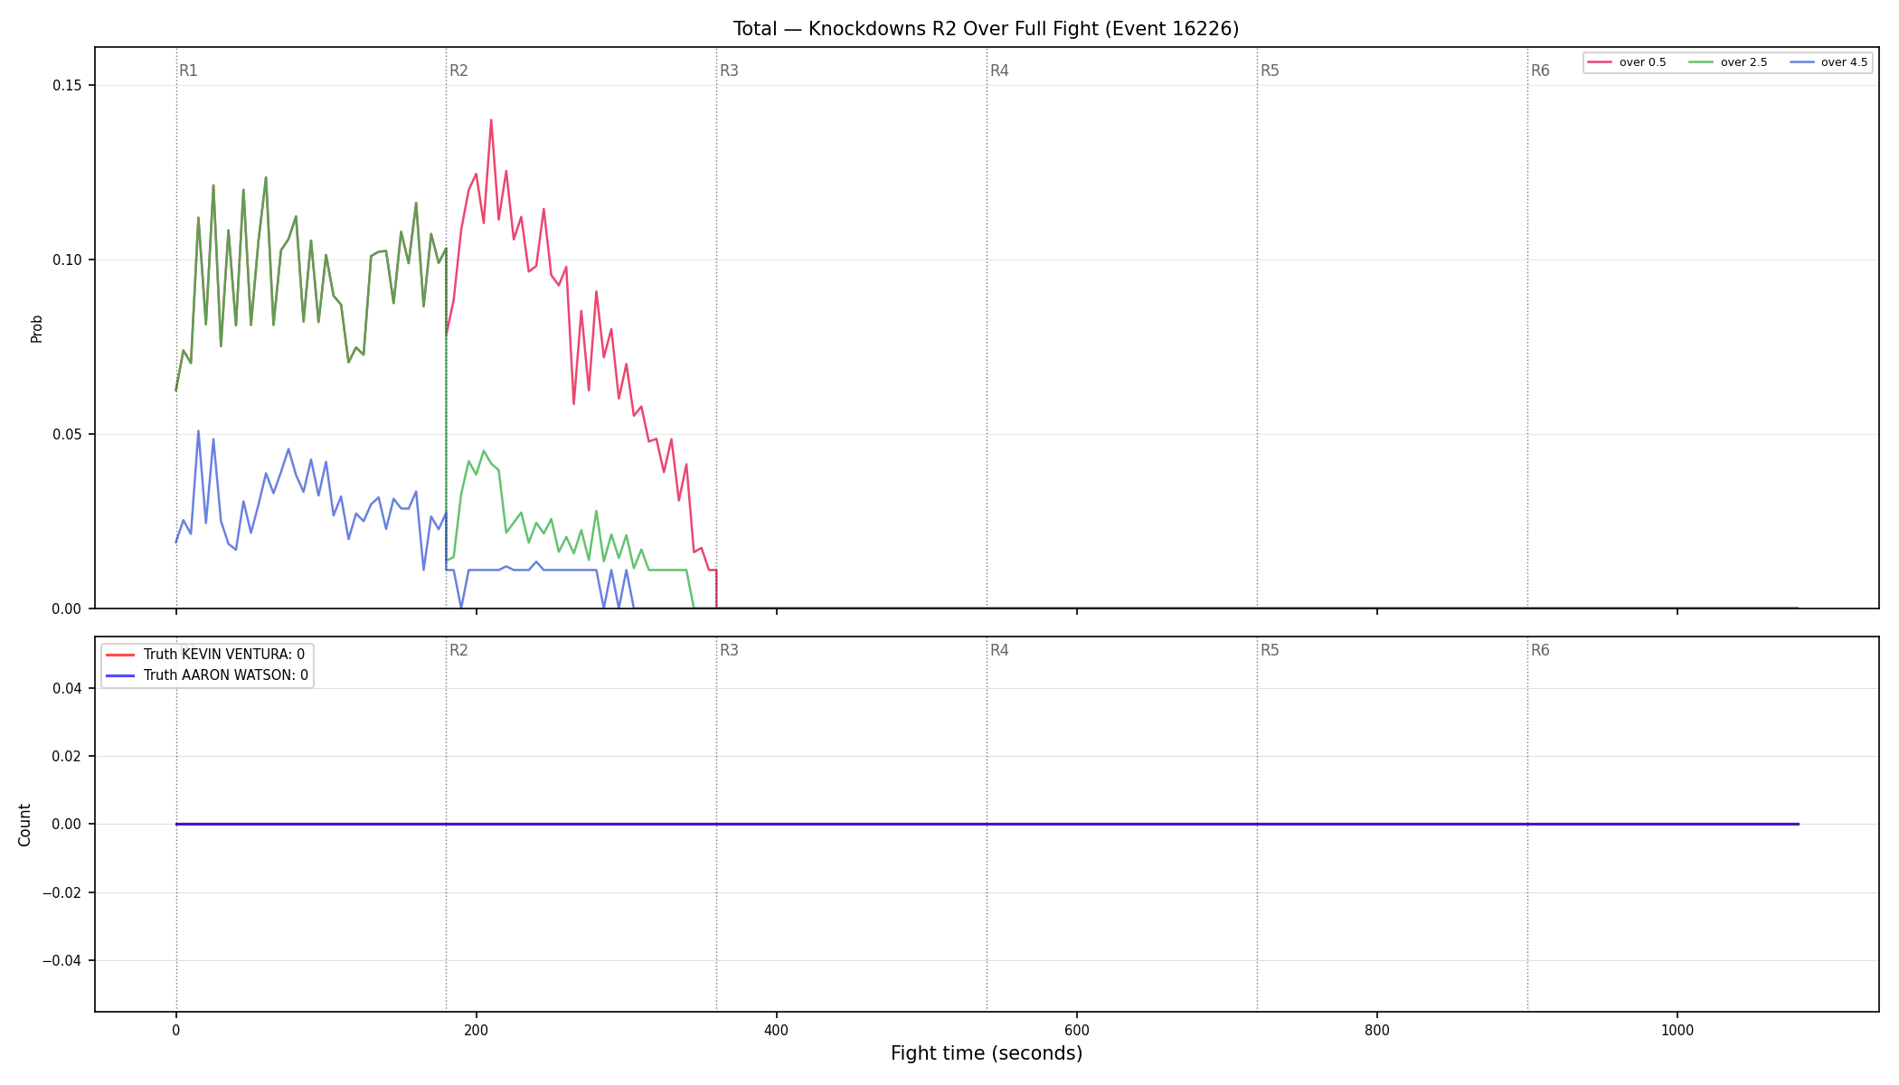Click the 'Fight time (seconds)' axis label

986,1053
